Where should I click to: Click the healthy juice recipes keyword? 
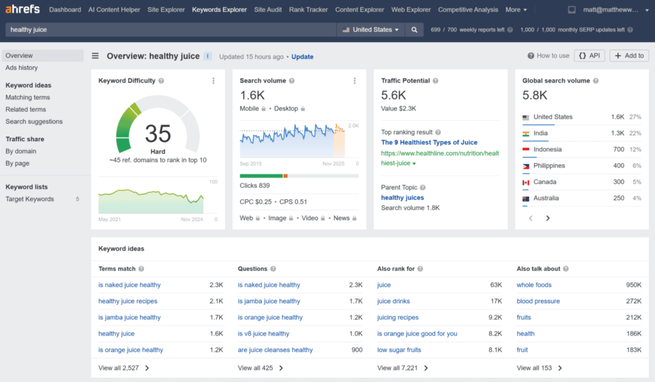(128, 302)
